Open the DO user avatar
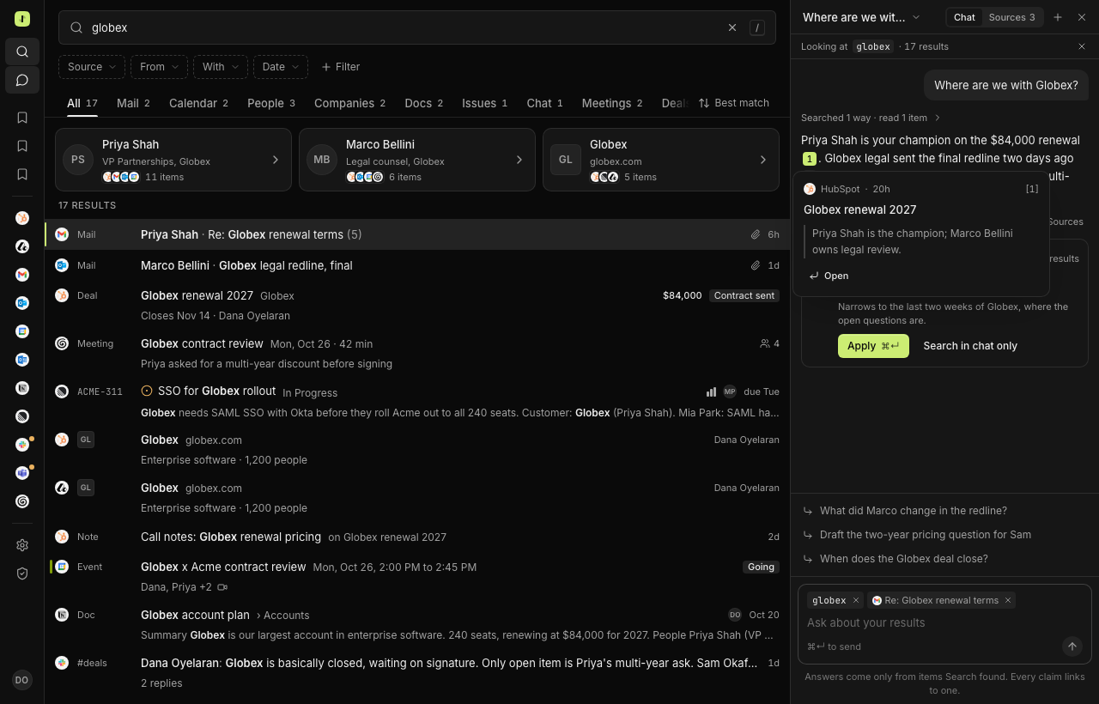This screenshot has height=704, width=1099. (x=22, y=680)
